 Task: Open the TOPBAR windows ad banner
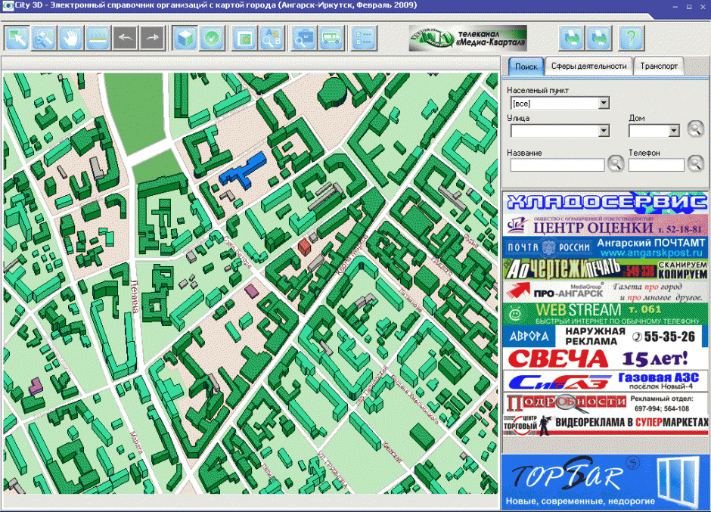[x=605, y=482]
